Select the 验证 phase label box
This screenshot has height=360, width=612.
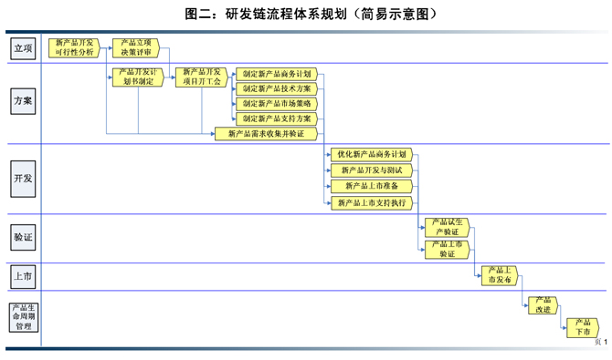(23, 237)
